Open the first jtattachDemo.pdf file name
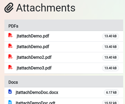 (x=33, y=36)
